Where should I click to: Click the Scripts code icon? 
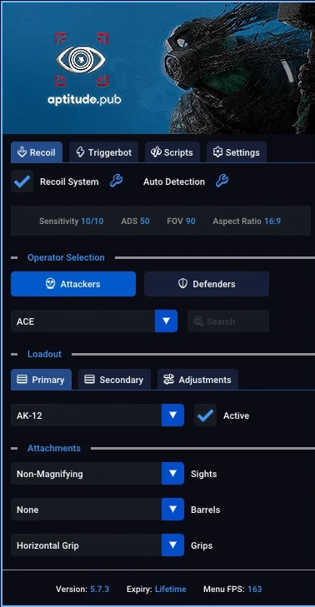tap(156, 152)
